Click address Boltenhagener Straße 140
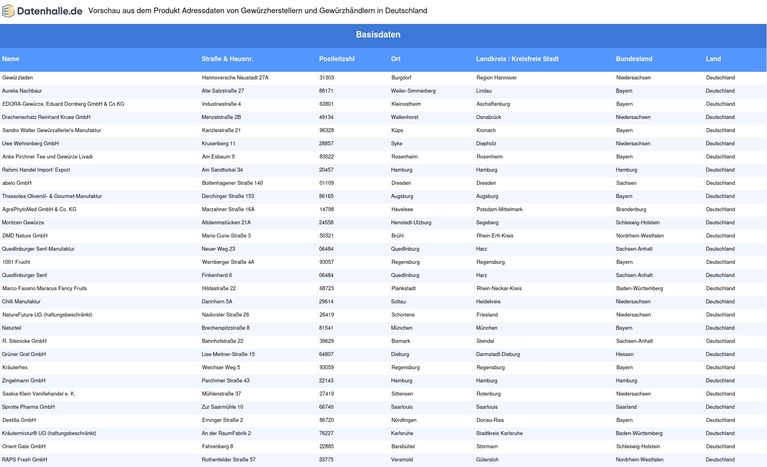767x467 pixels. [232, 183]
